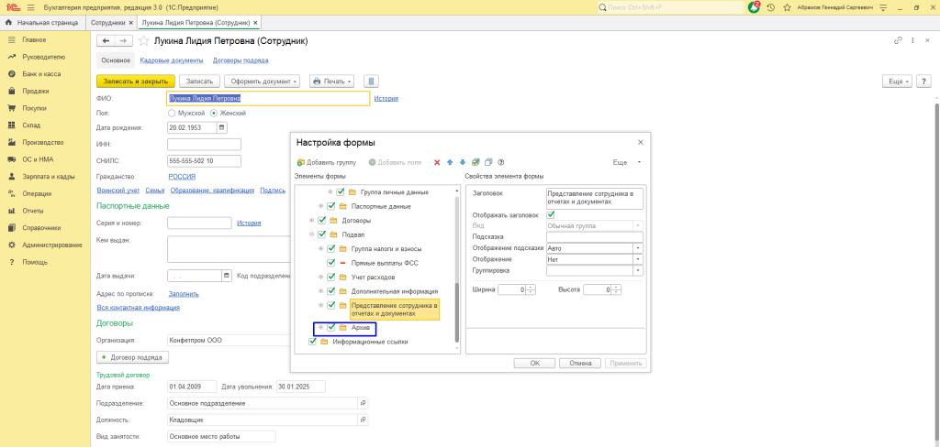940x447 pixels.
Task: Open calendar picker for birth date
Action: (x=221, y=128)
